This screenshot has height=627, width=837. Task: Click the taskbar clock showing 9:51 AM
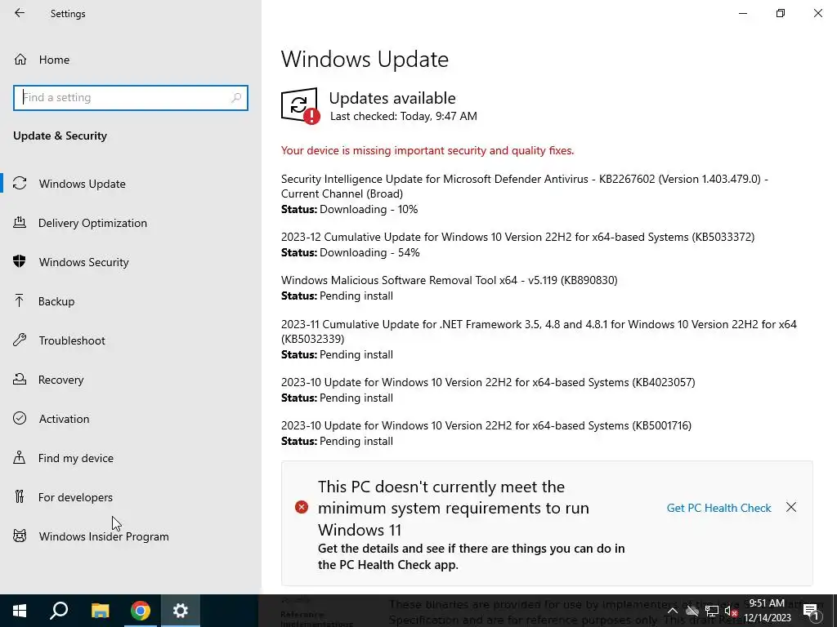(x=767, y=611)
